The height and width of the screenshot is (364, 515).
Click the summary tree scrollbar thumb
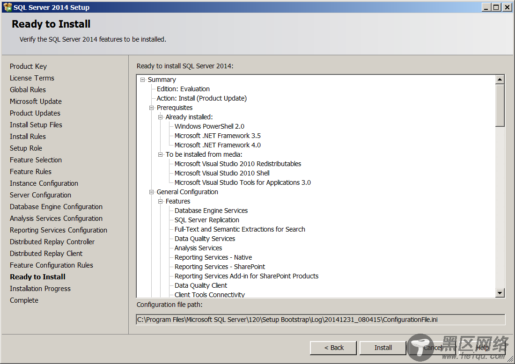500,105
